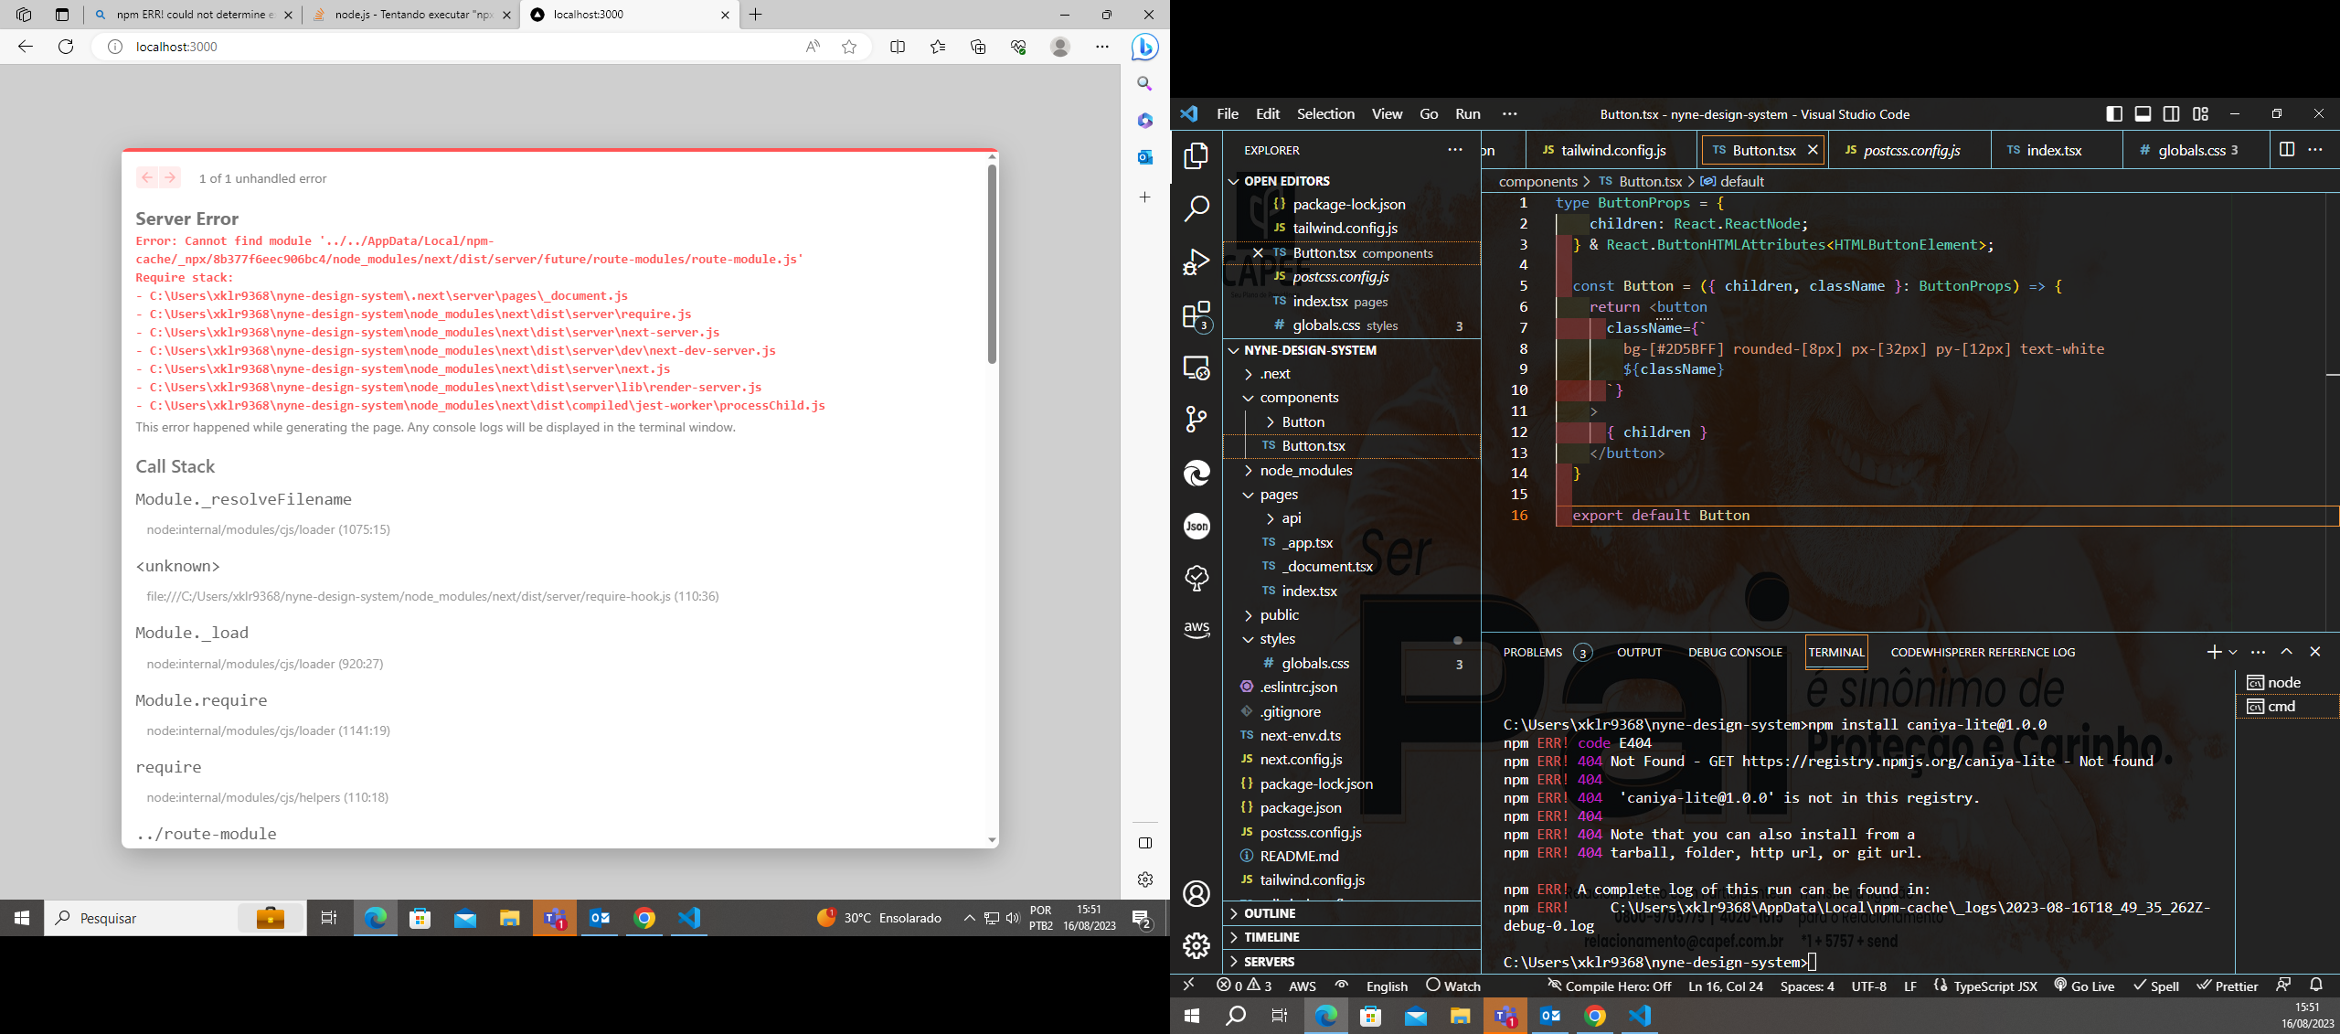2340x1034 pixels.
Task: Open the AWS toolkit view
Action: (1197, 630)
